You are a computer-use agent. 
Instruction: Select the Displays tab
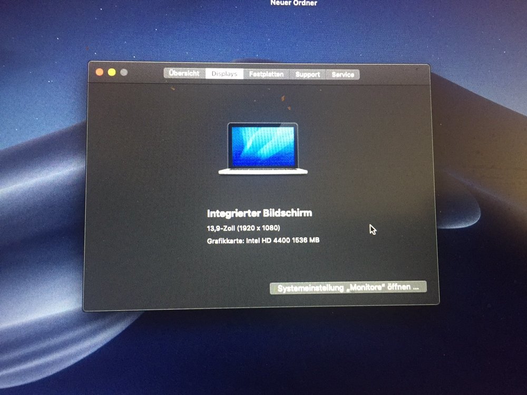click(224, 74)
